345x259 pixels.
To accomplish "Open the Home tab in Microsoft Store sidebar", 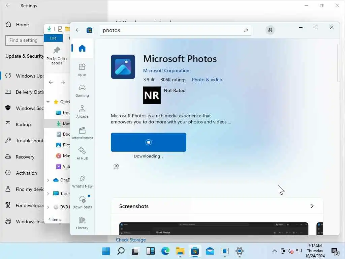I will pyautogui.click(x=82, y=48).
